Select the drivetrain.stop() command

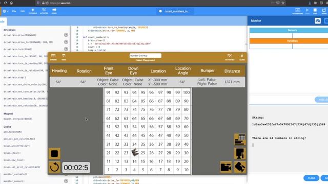[15, 77]
